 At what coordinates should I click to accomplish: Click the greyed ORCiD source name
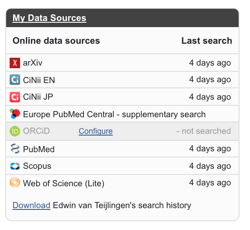pyautogui.click(x=36, y=131)
